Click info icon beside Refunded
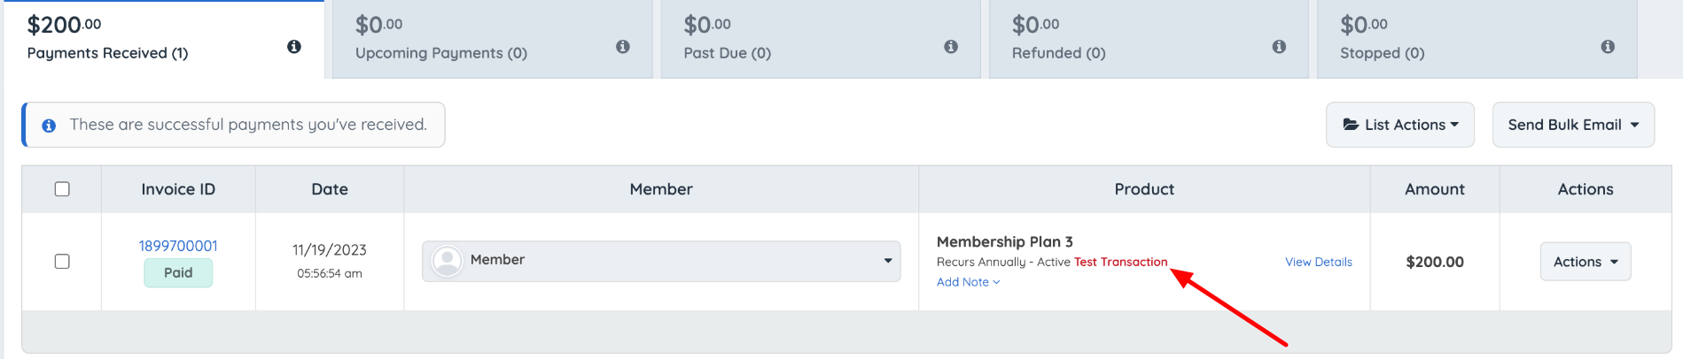This screenshot has height=359, width=1683. [1279, 46]
